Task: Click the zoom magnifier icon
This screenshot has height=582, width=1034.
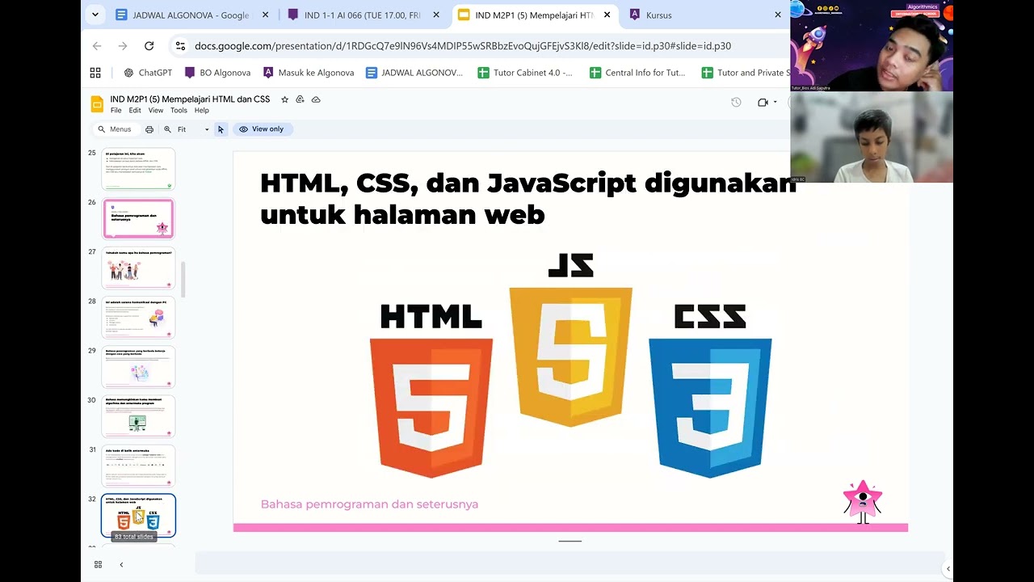Action: point(168,129)
